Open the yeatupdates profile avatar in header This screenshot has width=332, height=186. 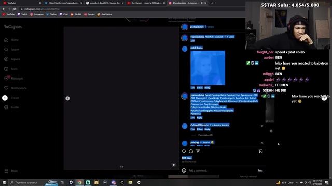185,27
